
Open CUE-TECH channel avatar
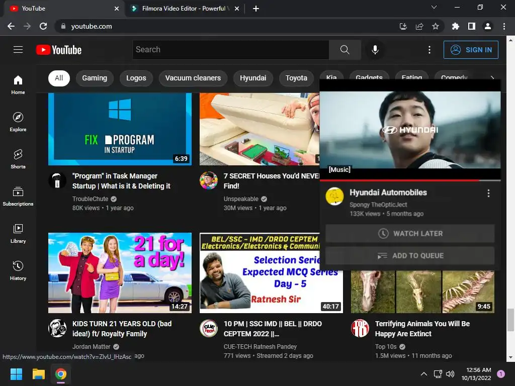point(209,328)
